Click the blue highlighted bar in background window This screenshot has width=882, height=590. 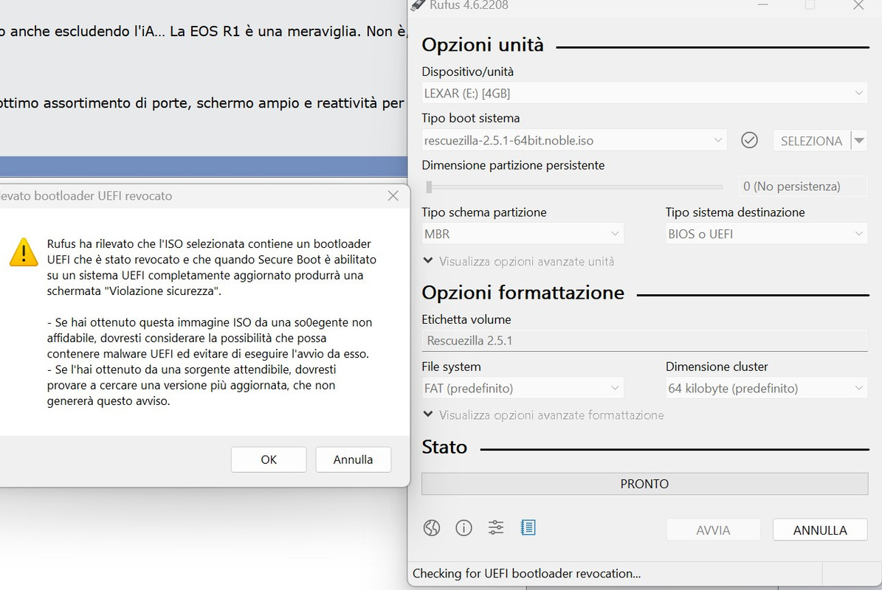(204, 167)
